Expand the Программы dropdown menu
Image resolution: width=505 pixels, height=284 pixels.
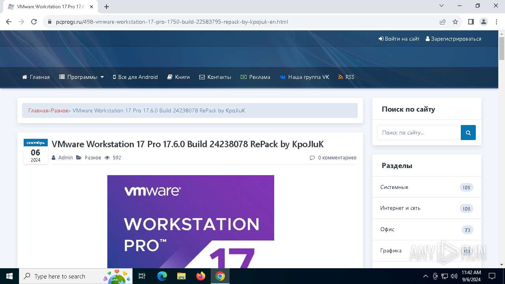pos(81,77)
